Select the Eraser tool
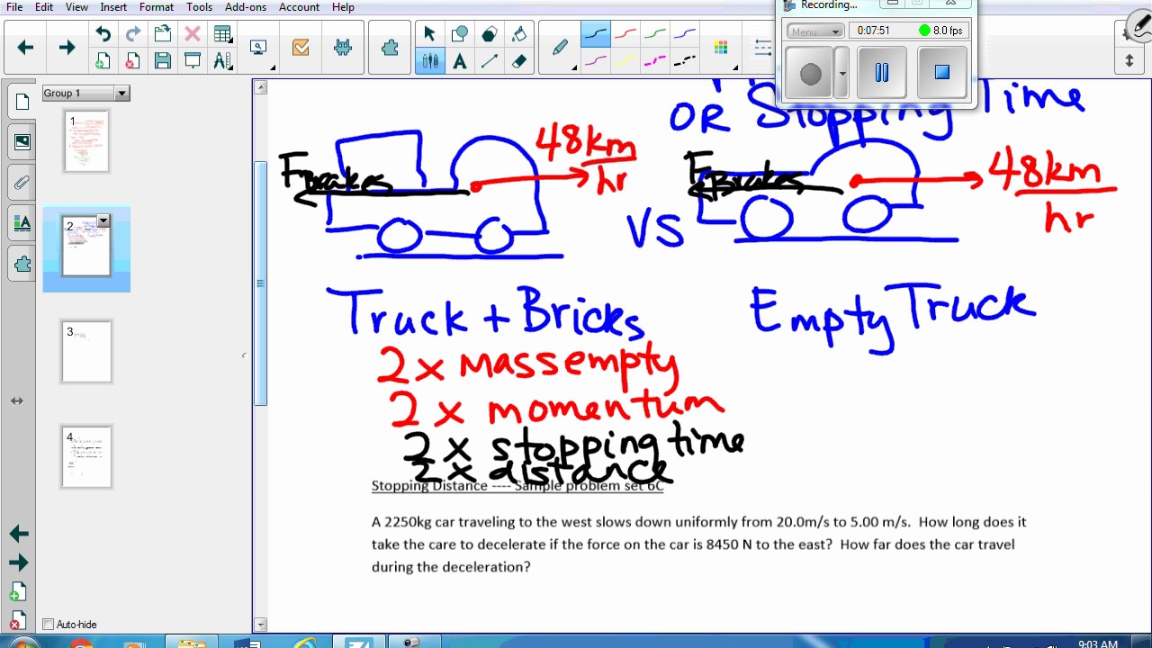 519,61
